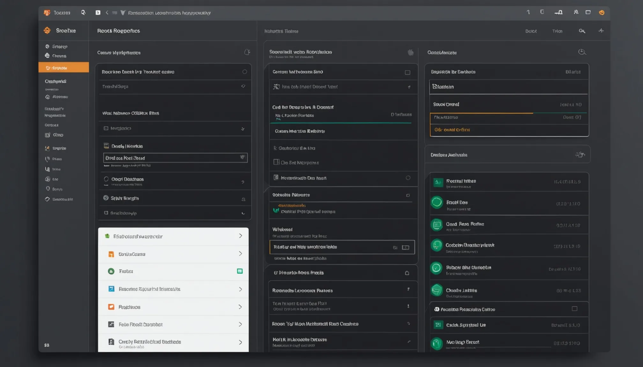Click the magnifier icon in the CanelAsziabs header
Screen dimensions: 643x367
pyautogui.click(x=582, y=52)
